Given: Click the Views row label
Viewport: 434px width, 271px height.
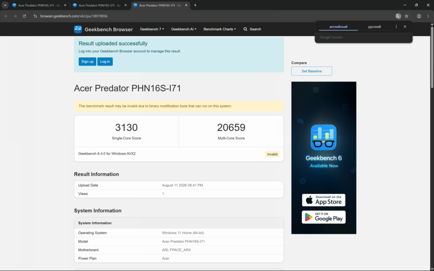Looking at the screenshot, I should coord(83,194).
